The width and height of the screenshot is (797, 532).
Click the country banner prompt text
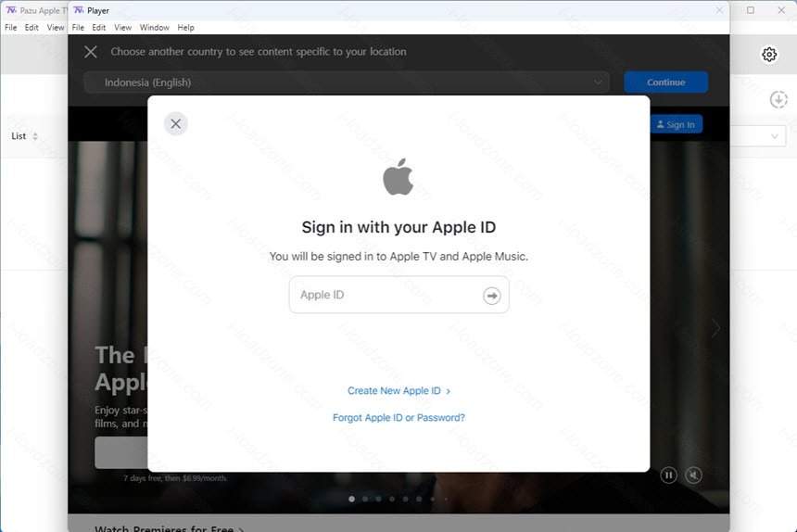[x=259, y=52]
